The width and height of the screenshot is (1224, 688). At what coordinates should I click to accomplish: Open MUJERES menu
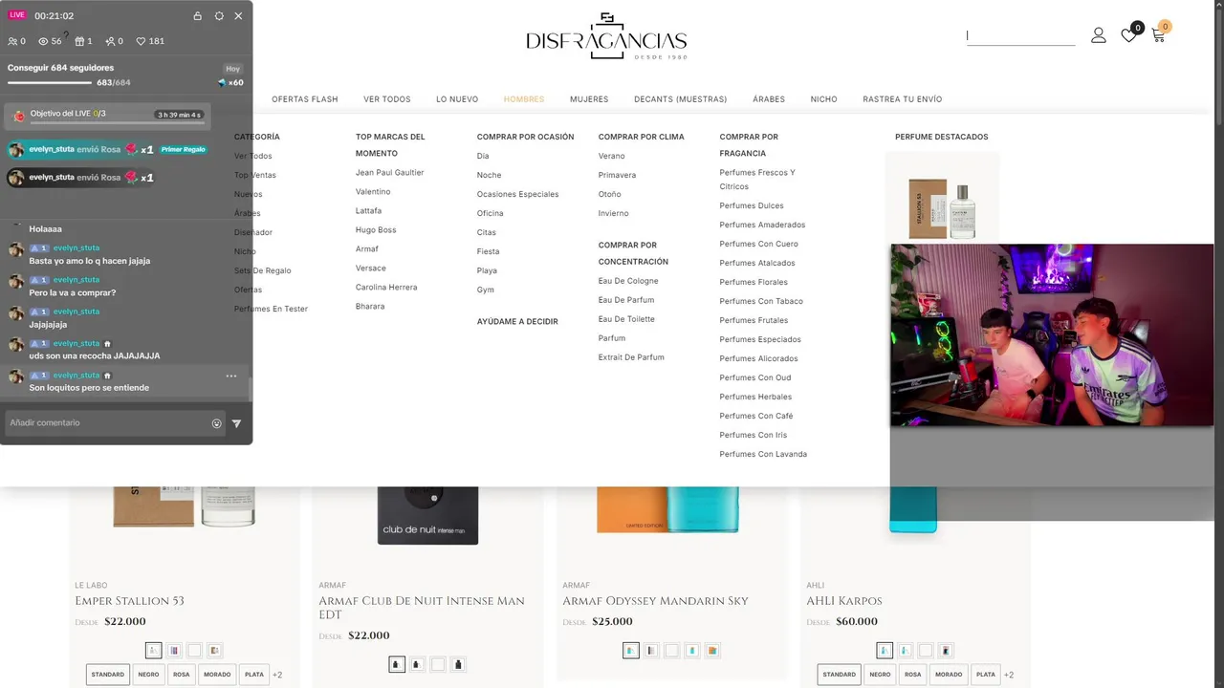589,99
